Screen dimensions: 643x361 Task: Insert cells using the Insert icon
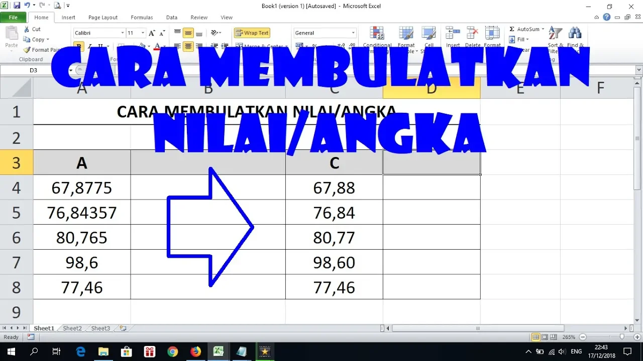[453, 33]
